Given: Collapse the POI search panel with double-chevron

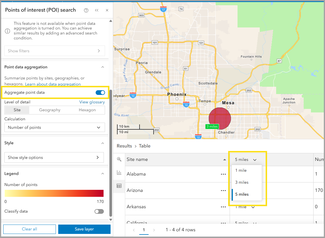Looking at the screenshot, I should 97,10.
